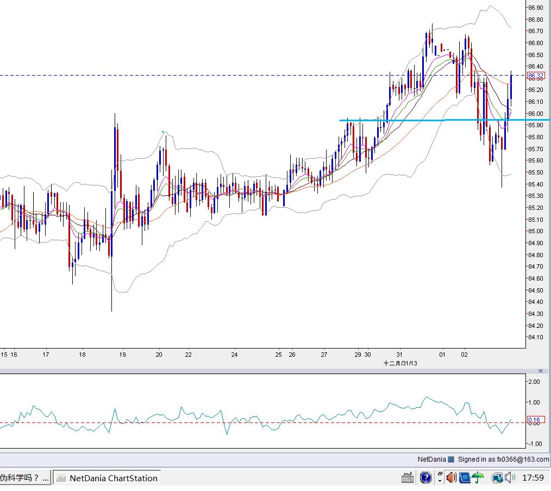Click the blue chip tray icon

pos(465,477)
